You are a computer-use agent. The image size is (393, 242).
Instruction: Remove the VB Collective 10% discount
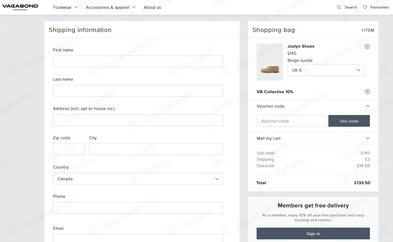367,92
